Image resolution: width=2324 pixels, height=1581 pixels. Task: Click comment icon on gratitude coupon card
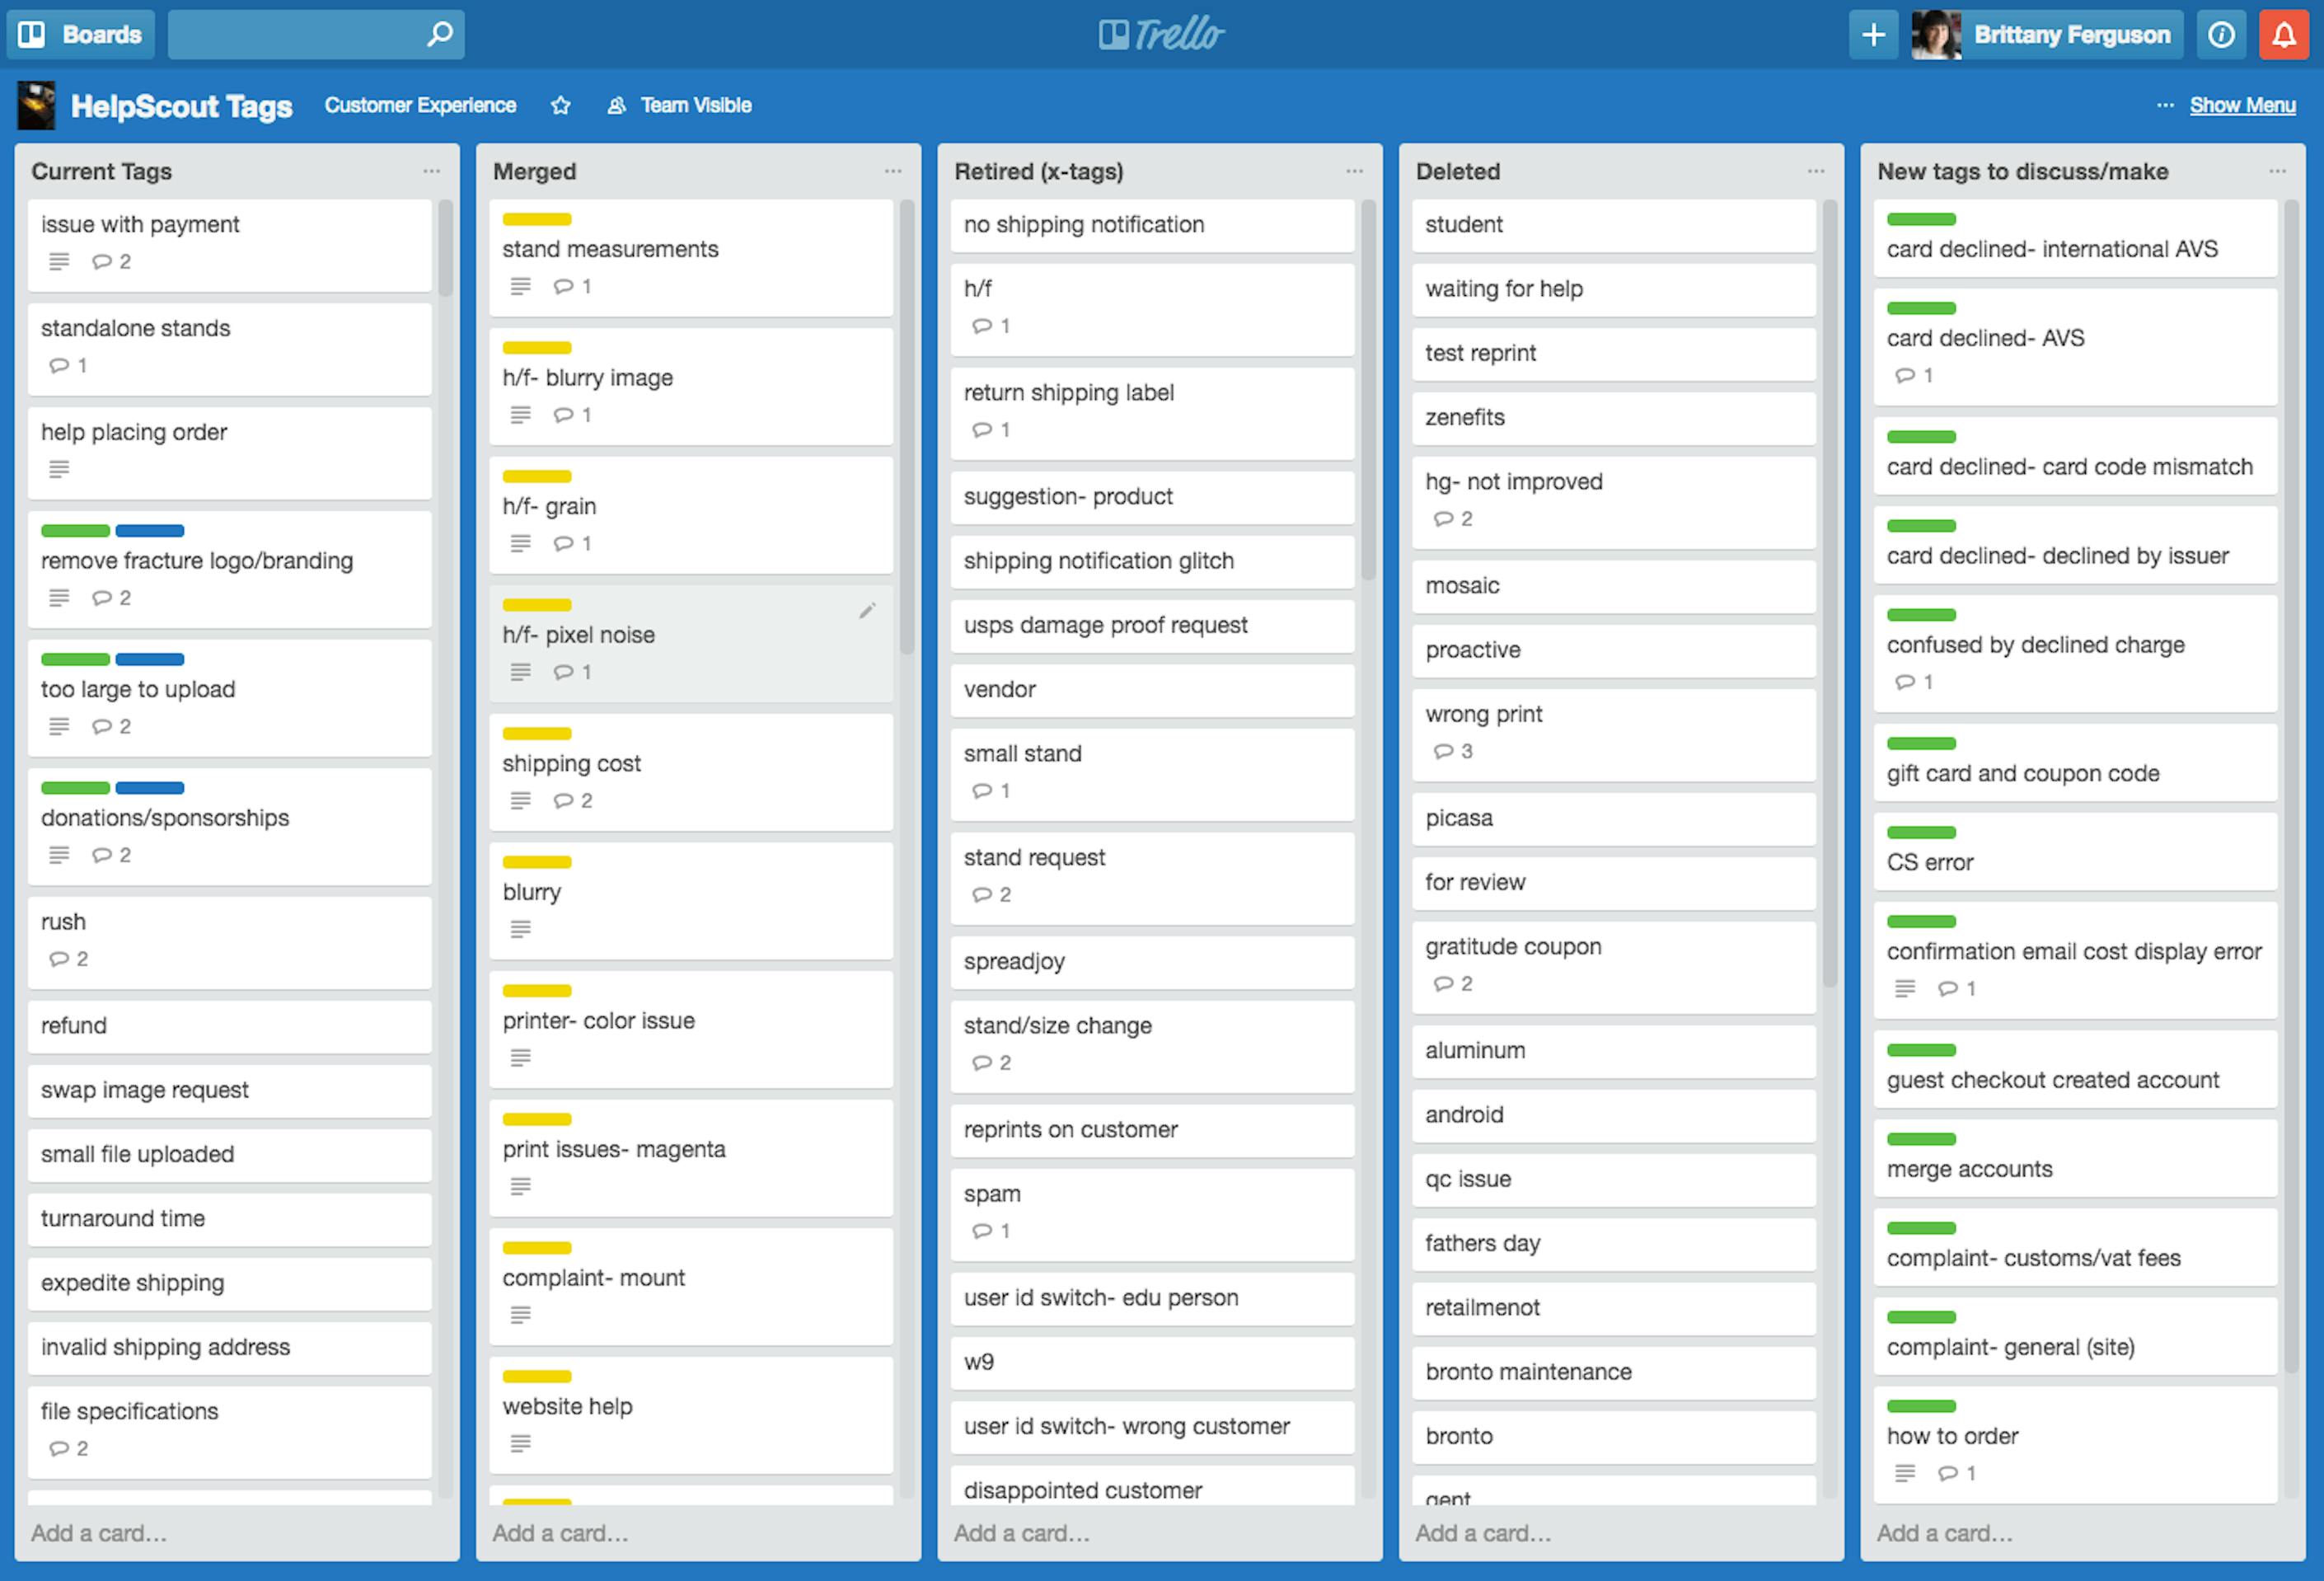(1443, 984)
